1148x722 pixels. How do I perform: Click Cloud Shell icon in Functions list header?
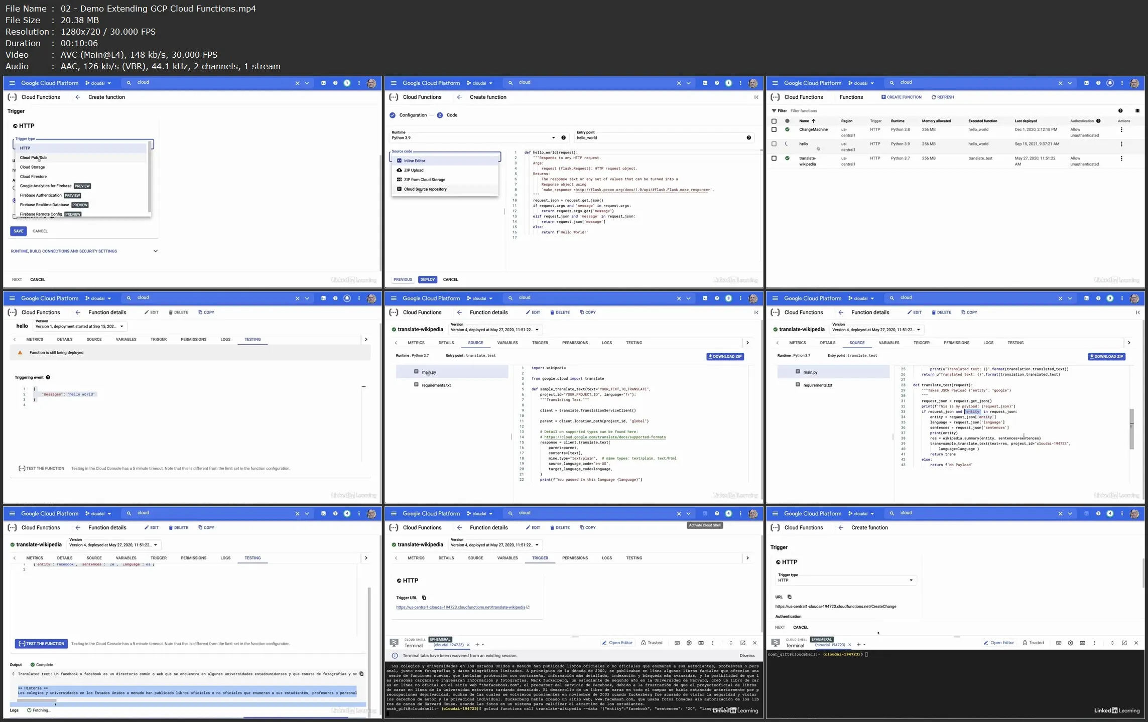(x=1086, y=83)
